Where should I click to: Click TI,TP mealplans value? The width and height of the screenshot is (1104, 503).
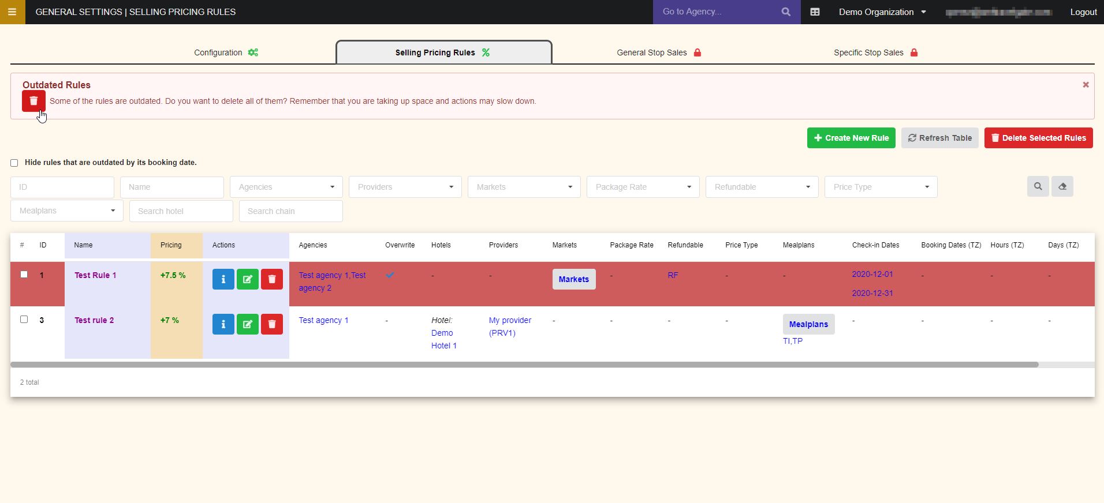pos(793,341)
